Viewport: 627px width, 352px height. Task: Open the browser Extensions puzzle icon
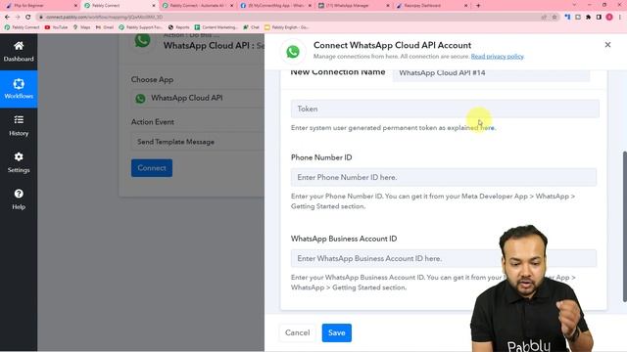click(x=588, y=18)
